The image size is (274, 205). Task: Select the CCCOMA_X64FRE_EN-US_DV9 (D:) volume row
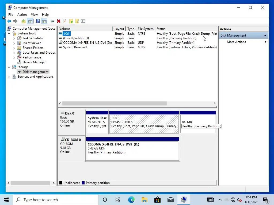click(137, 42)
